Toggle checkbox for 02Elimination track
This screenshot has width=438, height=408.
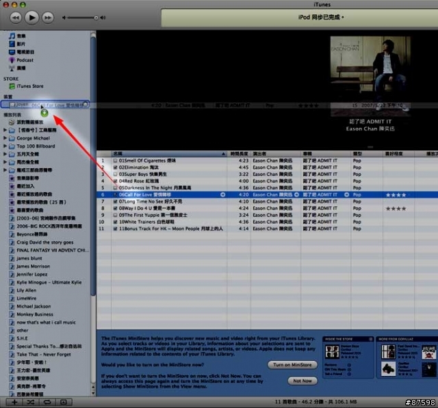(x=115, y=167)
